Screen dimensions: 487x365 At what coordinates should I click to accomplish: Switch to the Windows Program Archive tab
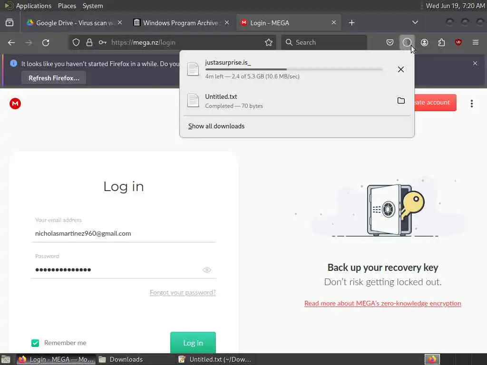point(181,23)
